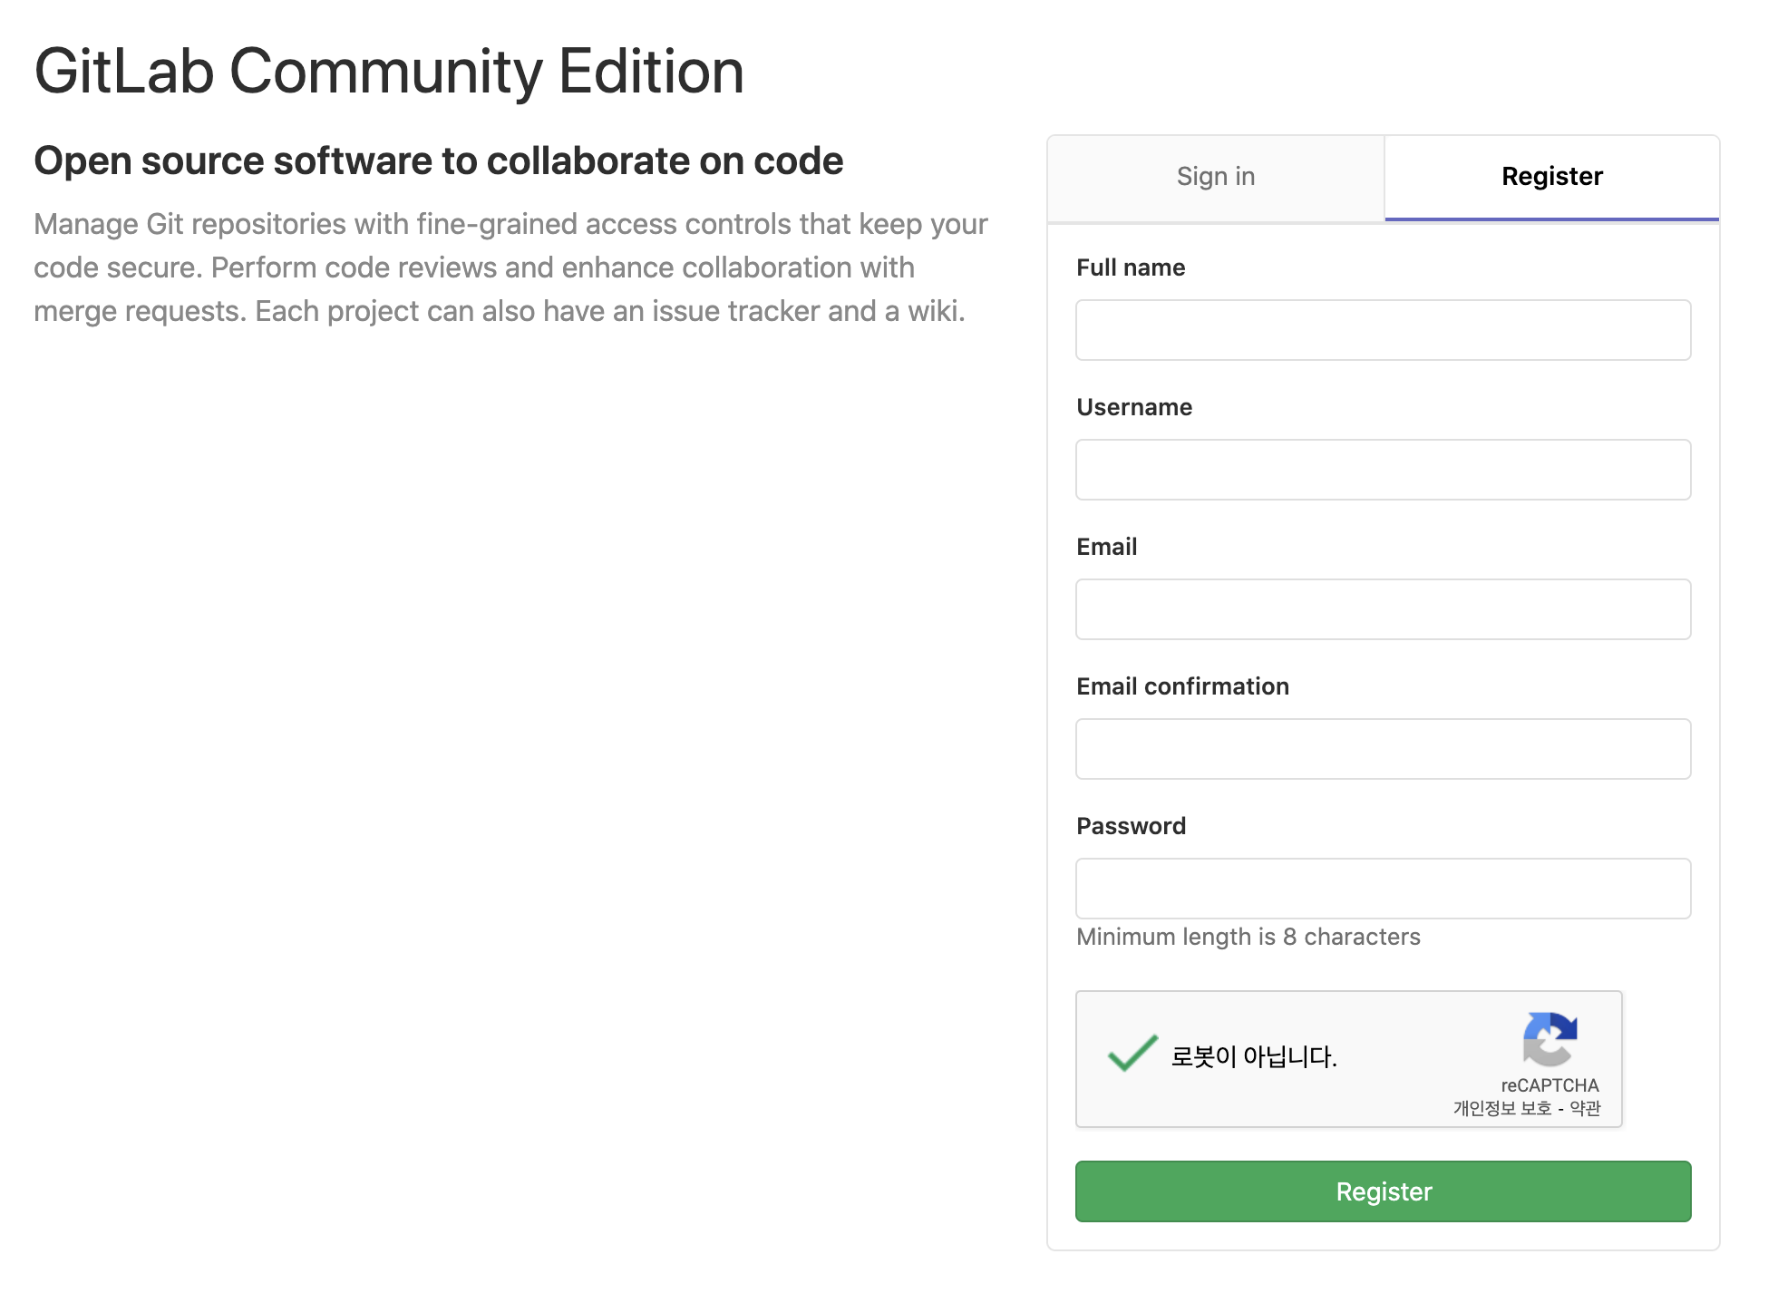Click the 'Minimum length is 8 characters' hint
The height and width of the screenshot is (1293, 1768).
[1248, 937]
